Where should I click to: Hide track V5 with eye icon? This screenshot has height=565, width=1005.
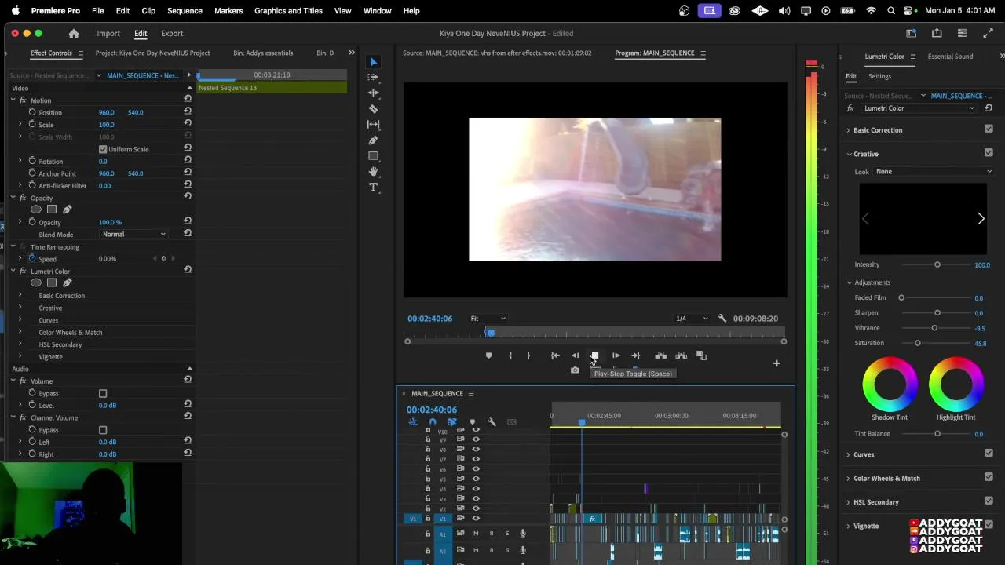point(476,479)
